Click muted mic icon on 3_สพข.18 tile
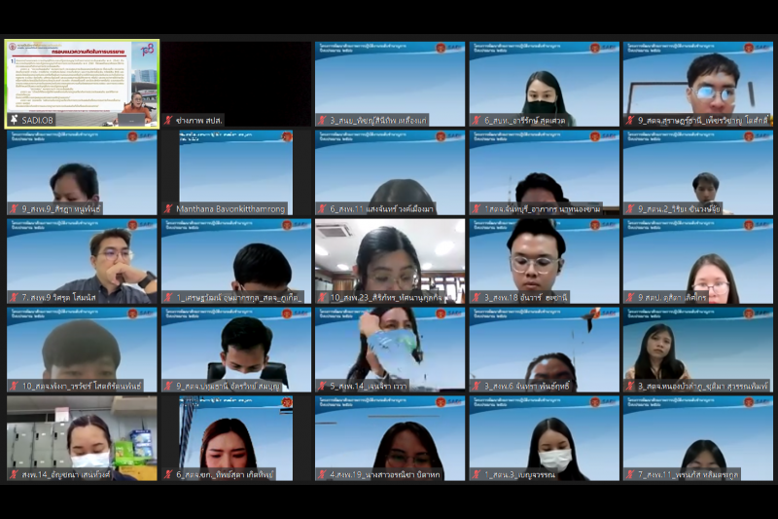Viewport: 778px width, 519px height. (x=476, y=297)
